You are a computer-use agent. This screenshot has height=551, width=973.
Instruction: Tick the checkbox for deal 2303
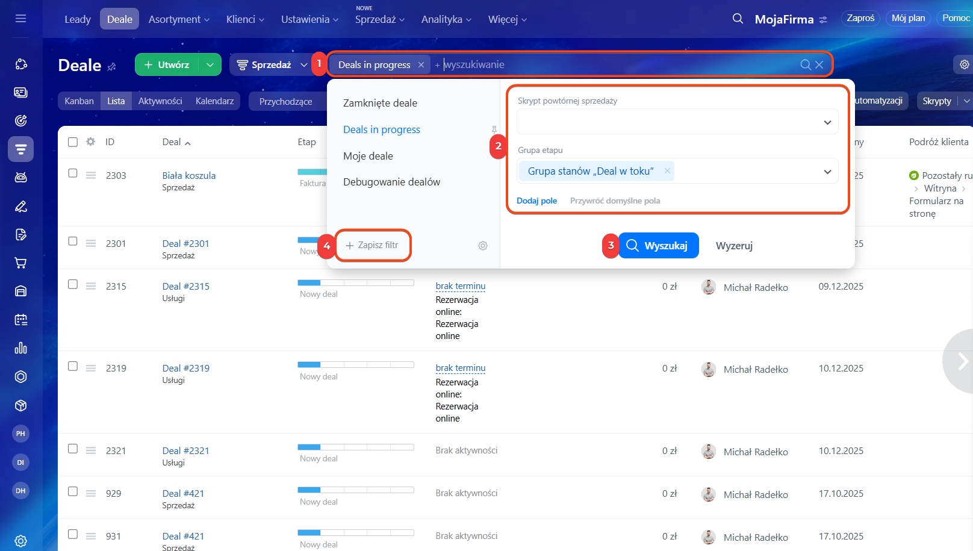(x=73, y=173)
